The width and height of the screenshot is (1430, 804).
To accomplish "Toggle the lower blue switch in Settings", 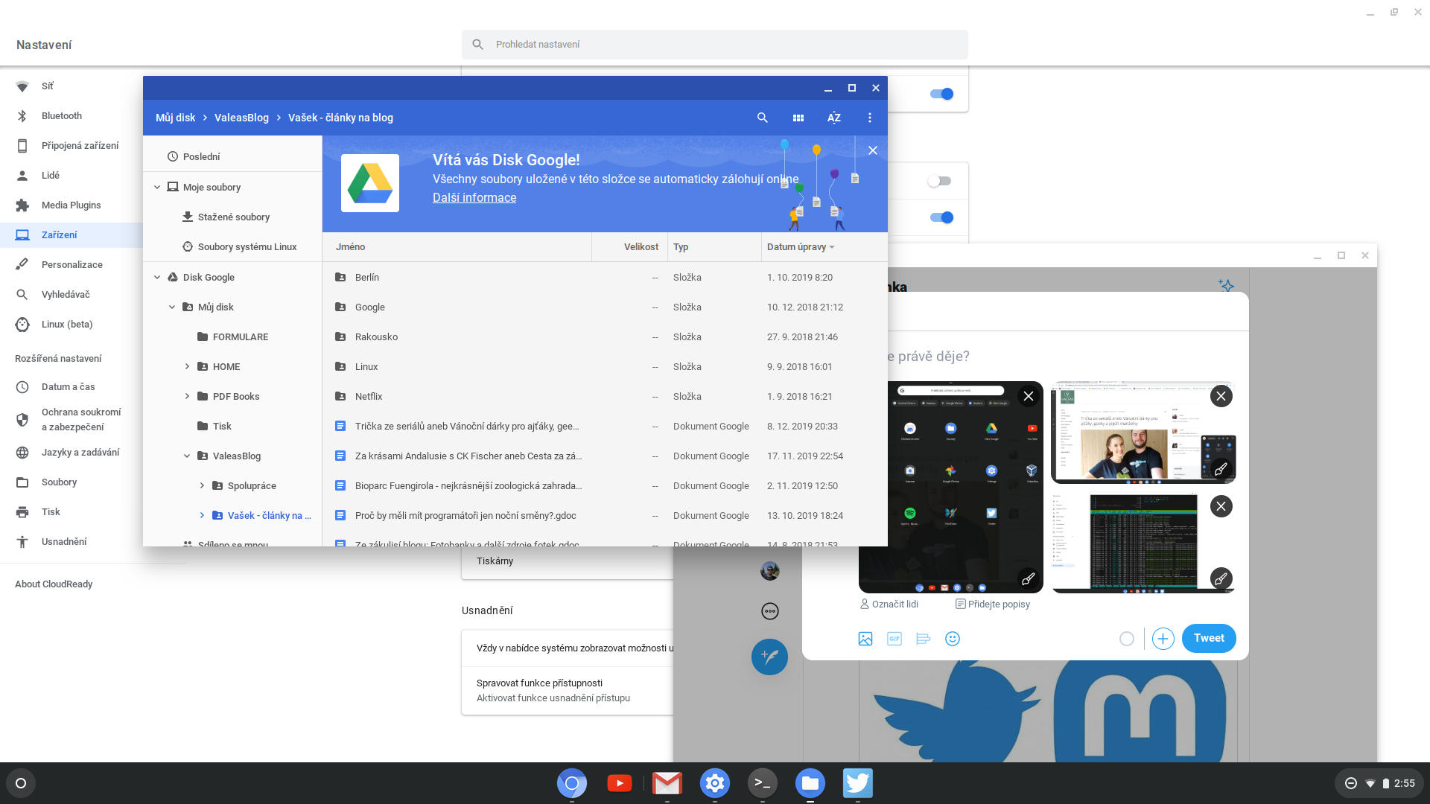I will coord(941,217).
